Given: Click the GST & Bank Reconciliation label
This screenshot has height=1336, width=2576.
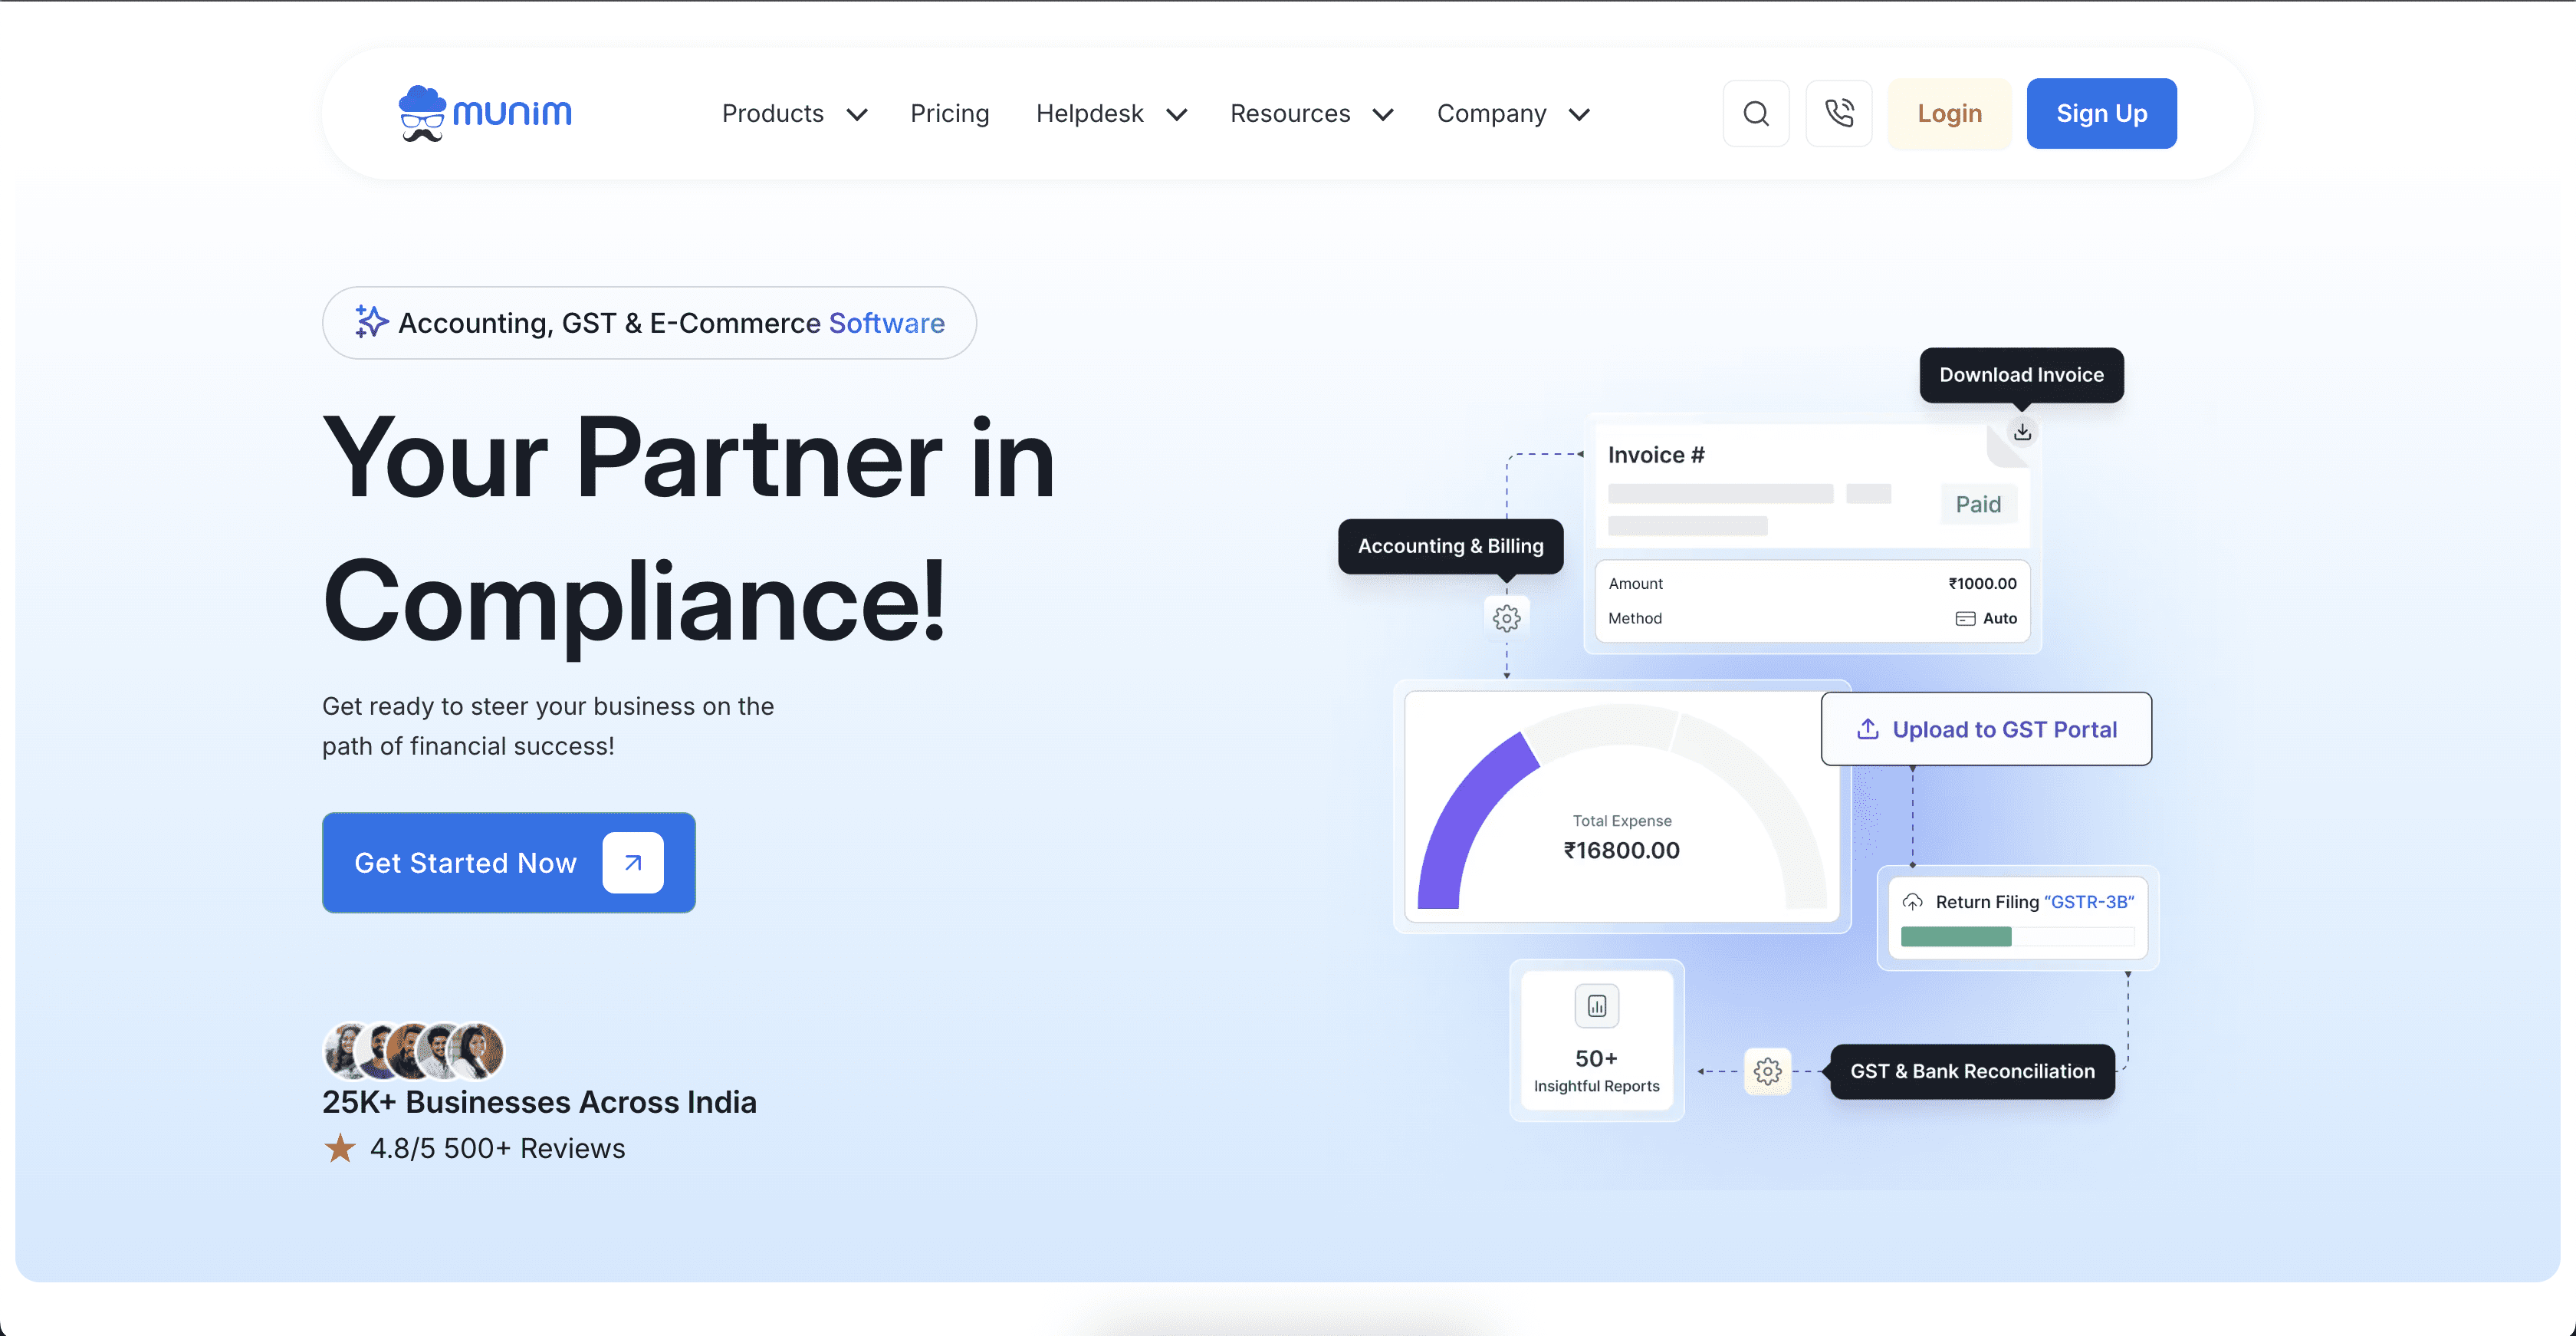Looking at the screenshot, I should click(1972, 1071).
